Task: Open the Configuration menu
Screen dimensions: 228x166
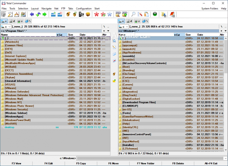Action: pyautogui.click(x=84, y=9)
